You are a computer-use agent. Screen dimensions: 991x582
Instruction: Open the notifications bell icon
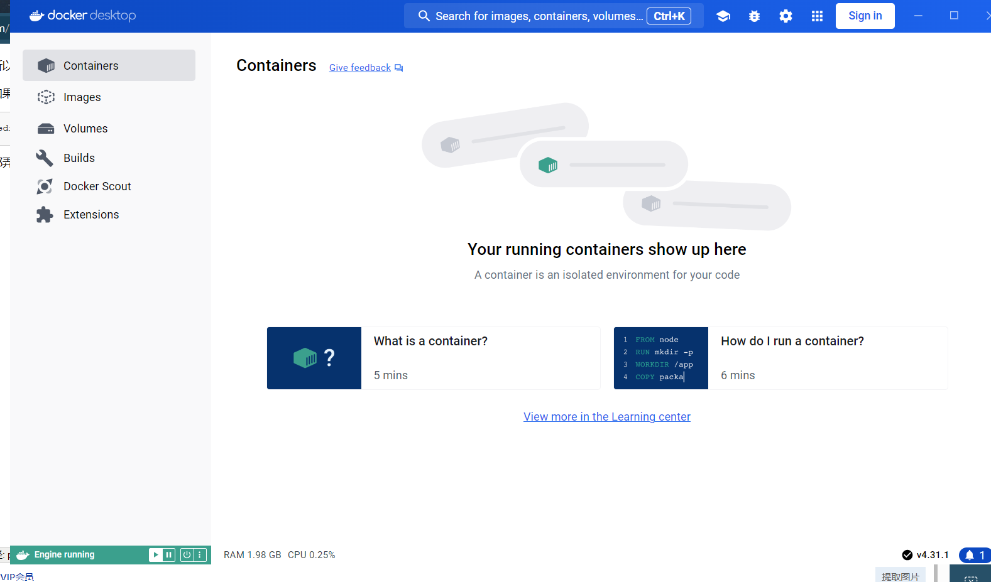click(970, 556)
